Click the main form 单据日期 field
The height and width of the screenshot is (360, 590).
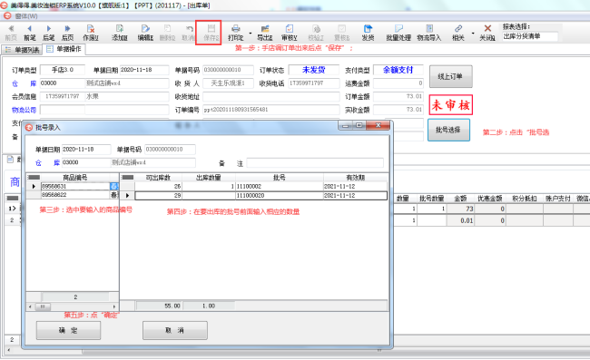144,70
